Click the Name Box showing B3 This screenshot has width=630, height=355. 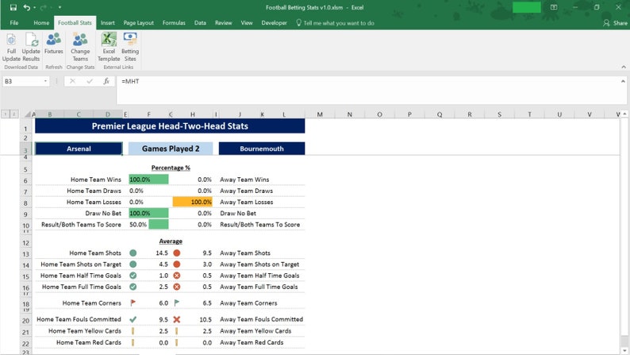[22, 81]
